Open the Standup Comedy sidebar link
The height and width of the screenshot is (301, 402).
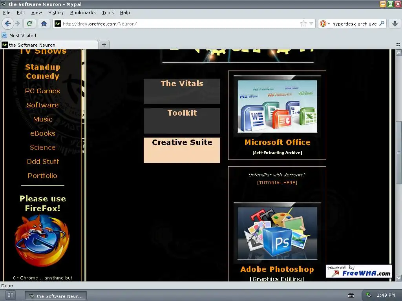click(43, 71)
